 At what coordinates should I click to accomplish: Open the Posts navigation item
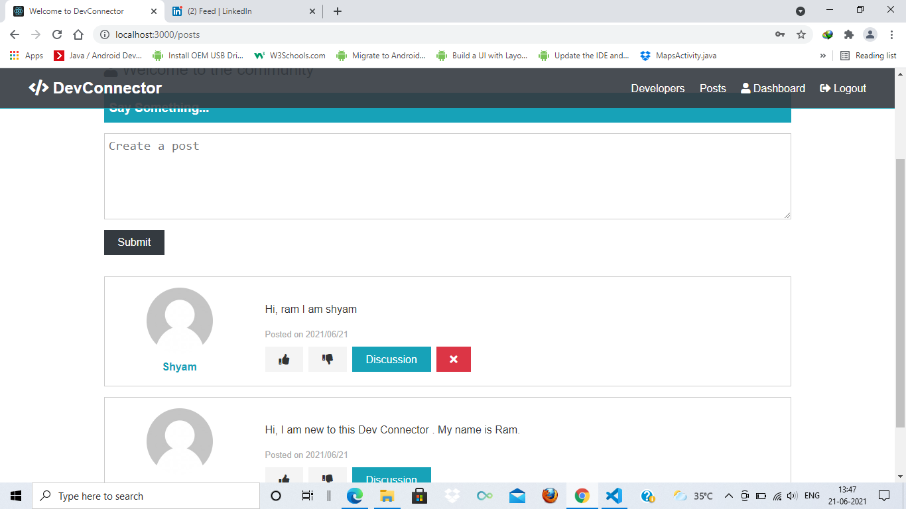712,87
